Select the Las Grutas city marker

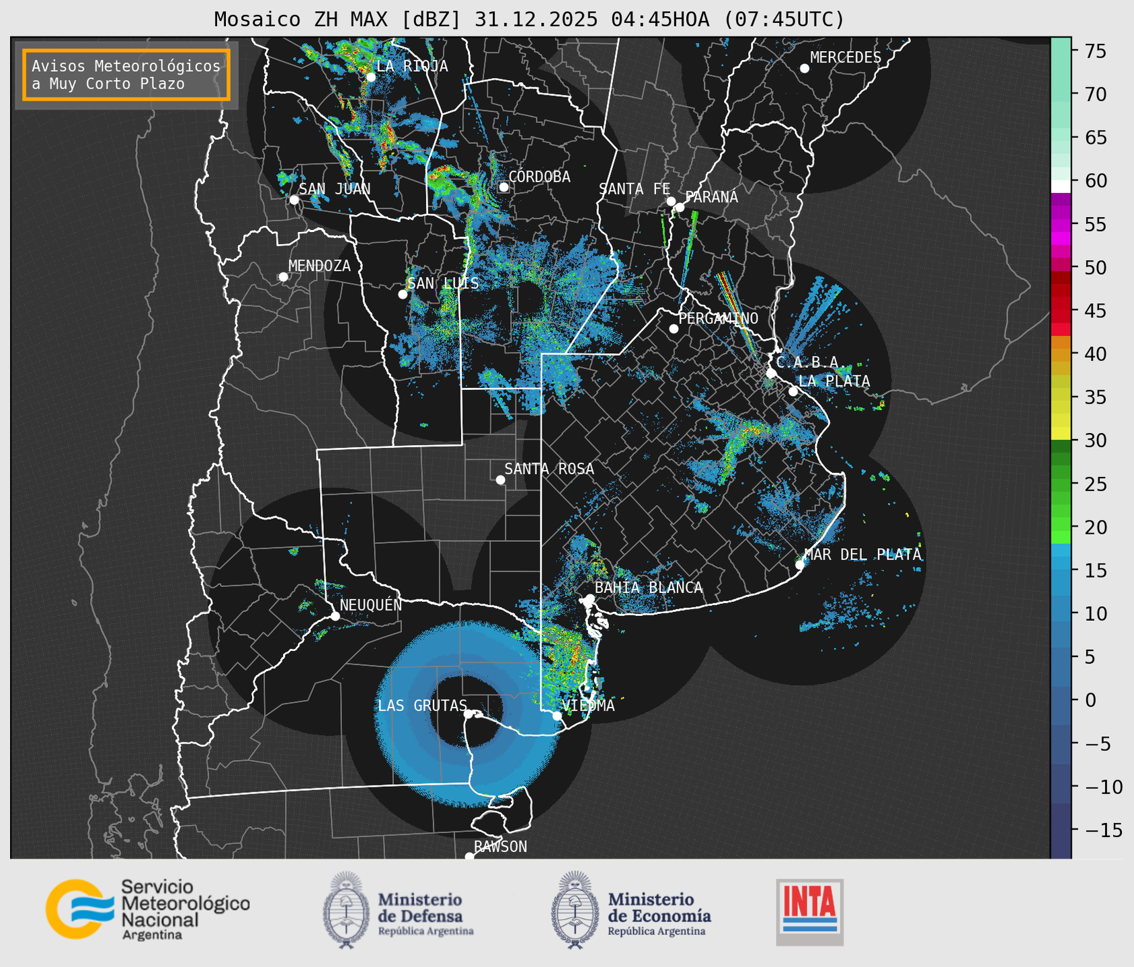coord(469,714)
